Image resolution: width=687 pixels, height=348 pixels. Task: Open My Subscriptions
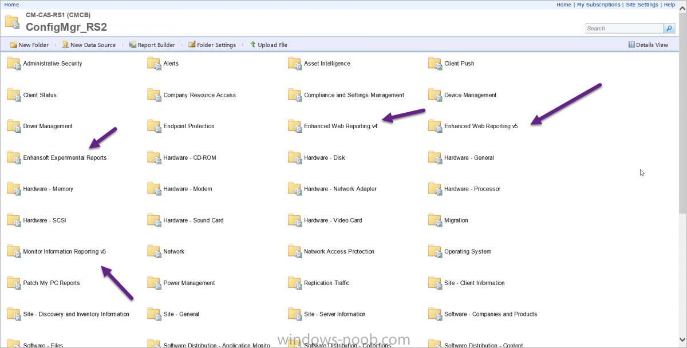pyautogui.click(x=598, y=5)
